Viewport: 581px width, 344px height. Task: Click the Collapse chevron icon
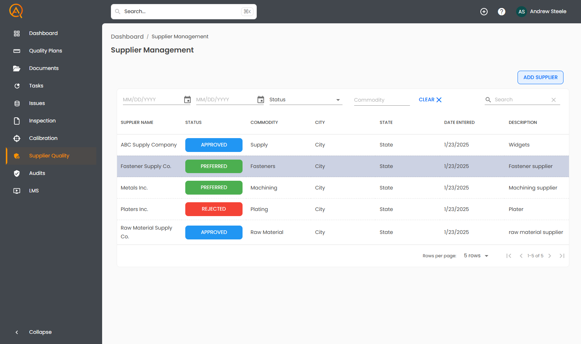[17, 332]
